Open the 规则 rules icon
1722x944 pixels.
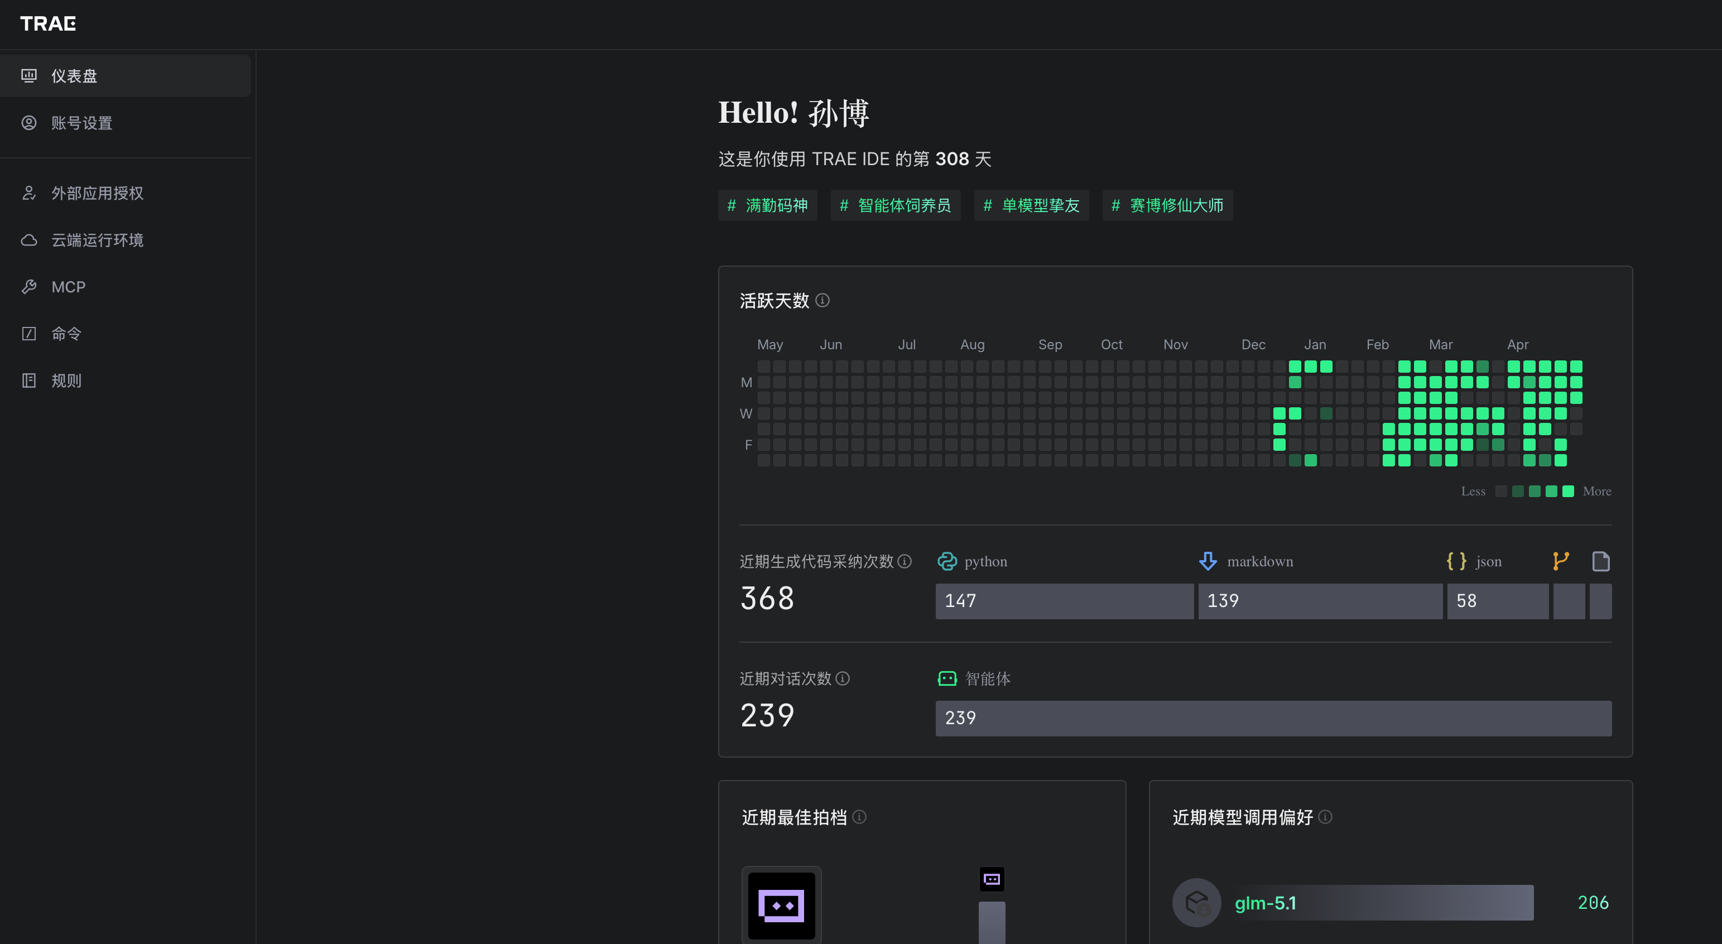pos(29,381)
